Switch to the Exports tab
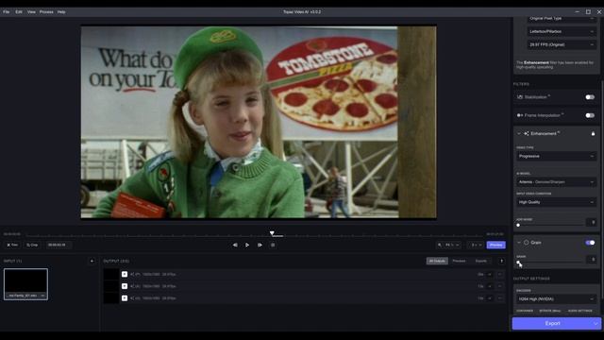 click(x=480, y=261)
